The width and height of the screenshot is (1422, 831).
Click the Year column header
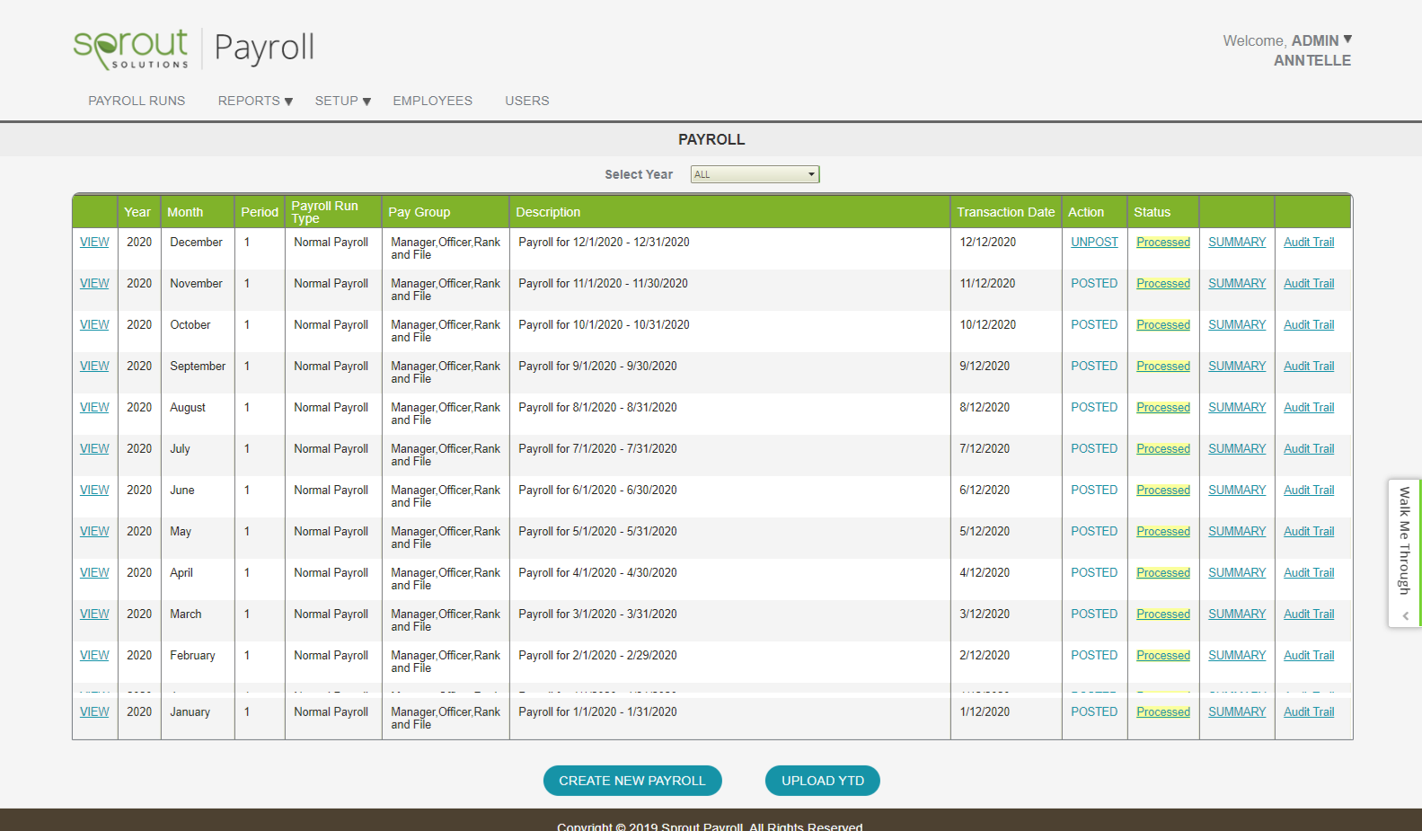coord(137,212)
